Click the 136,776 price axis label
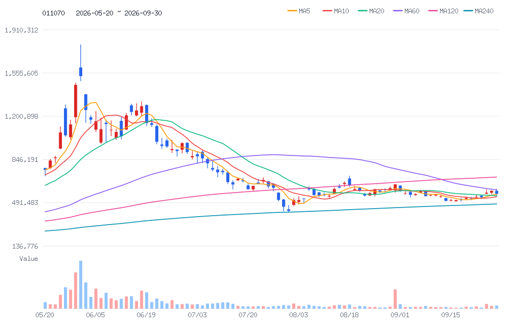The width and height of the screenshot is (512, 330). (x=25, y=246)
